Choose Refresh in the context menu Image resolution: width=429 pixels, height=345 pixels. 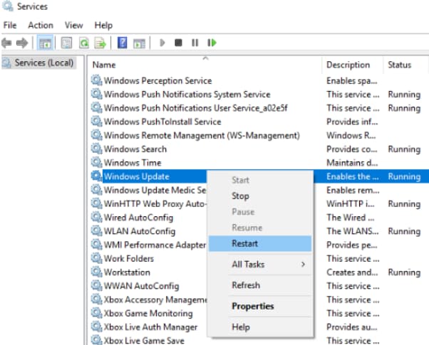[x=260, y=285]
